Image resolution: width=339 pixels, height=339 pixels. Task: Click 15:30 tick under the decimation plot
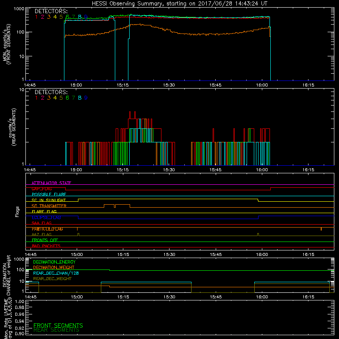coord(169,297)
